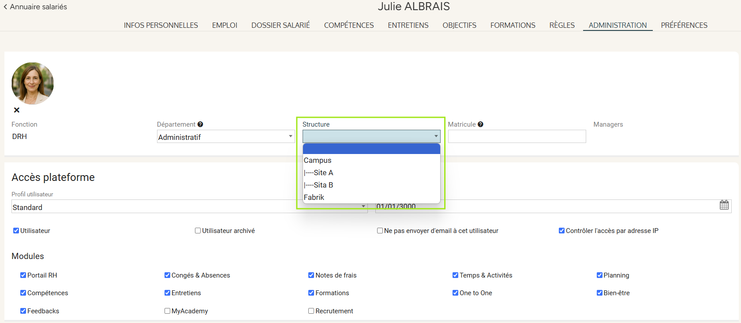
Task: Pick Fabrik from the Structure options
Action: 314,198
